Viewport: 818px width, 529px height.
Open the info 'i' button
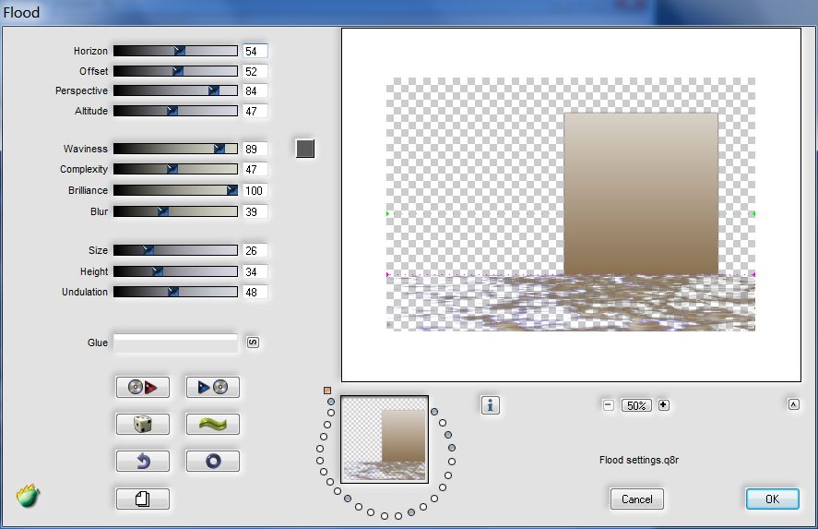[x=491, y=405]
